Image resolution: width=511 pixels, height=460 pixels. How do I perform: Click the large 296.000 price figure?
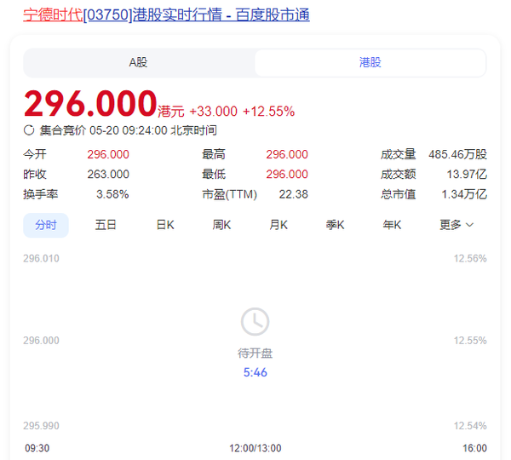coord(90,104)
